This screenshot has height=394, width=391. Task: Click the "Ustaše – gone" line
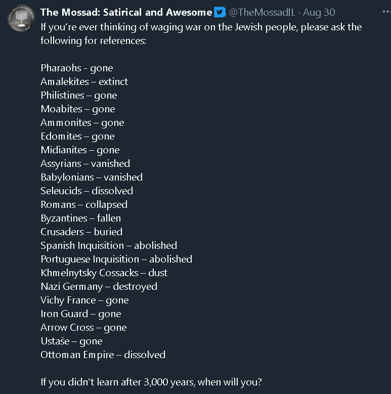tap(71, 341)
